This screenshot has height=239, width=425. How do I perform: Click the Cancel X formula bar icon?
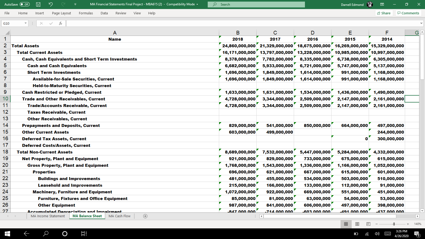(x=41, y=23)
